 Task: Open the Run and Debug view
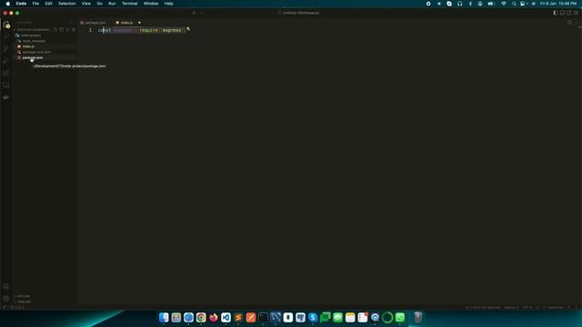coord(6,61)
